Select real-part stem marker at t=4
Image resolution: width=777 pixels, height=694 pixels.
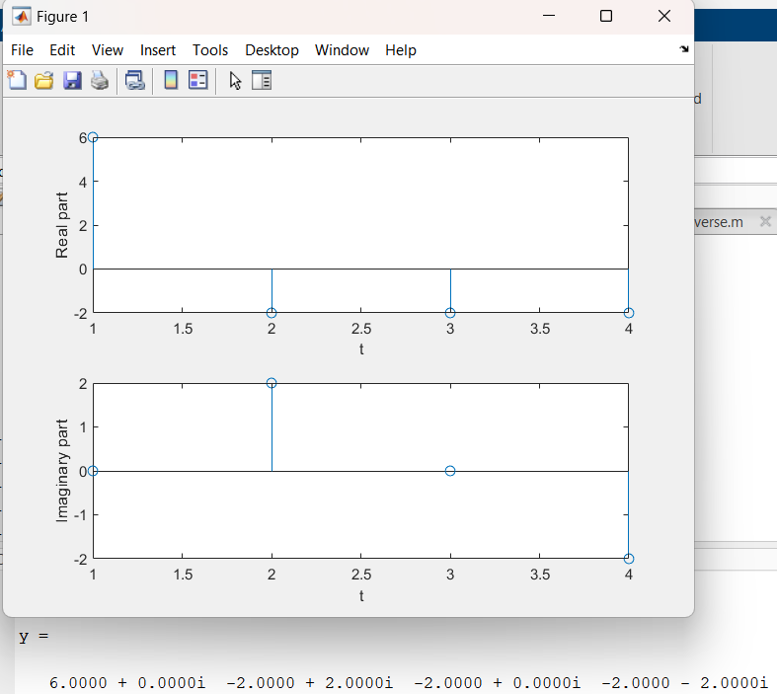point(629,313)
